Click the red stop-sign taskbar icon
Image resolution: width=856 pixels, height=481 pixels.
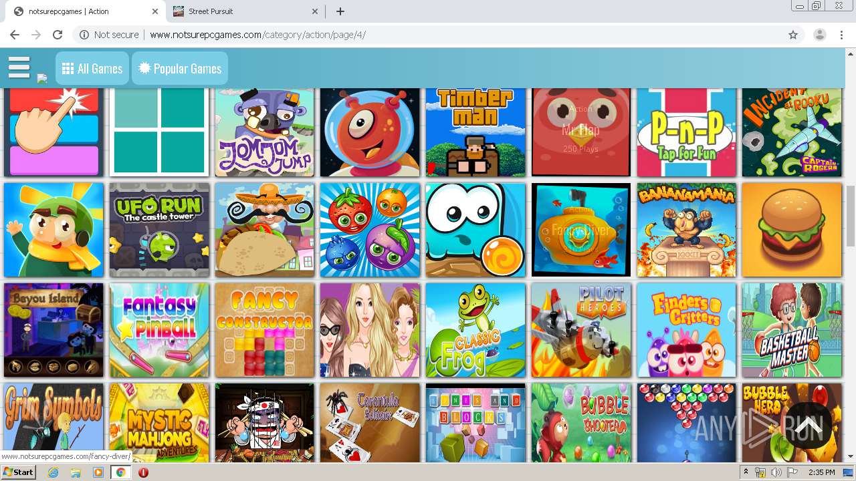(x=143, y=472)
